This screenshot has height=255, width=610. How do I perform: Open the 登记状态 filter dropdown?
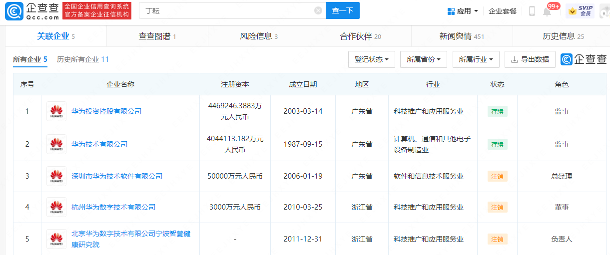[x=372, y=59]
